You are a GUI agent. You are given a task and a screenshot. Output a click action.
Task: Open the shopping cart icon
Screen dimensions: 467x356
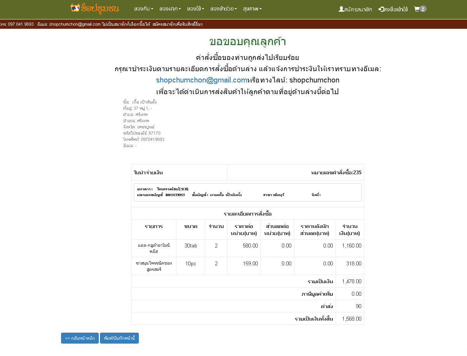(416, 9)
